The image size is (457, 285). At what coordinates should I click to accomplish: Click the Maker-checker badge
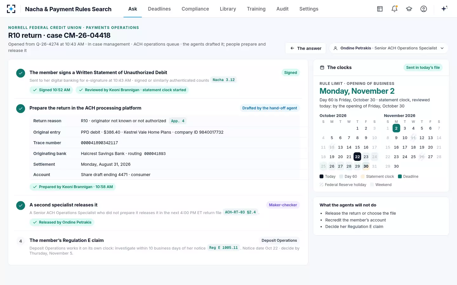pyautogui.click(x=283, y=205)
